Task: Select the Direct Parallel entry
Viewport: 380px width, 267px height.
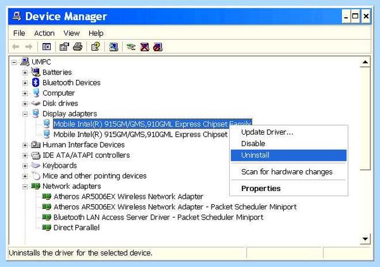Action: point(77,228)
